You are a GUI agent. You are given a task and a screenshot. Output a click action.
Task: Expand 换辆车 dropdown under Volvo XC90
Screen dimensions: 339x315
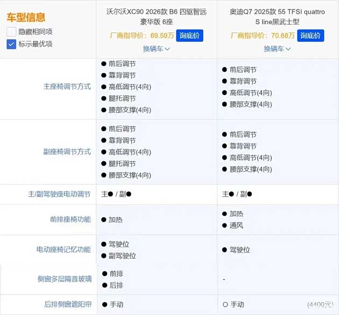click(x=156, y=48)
